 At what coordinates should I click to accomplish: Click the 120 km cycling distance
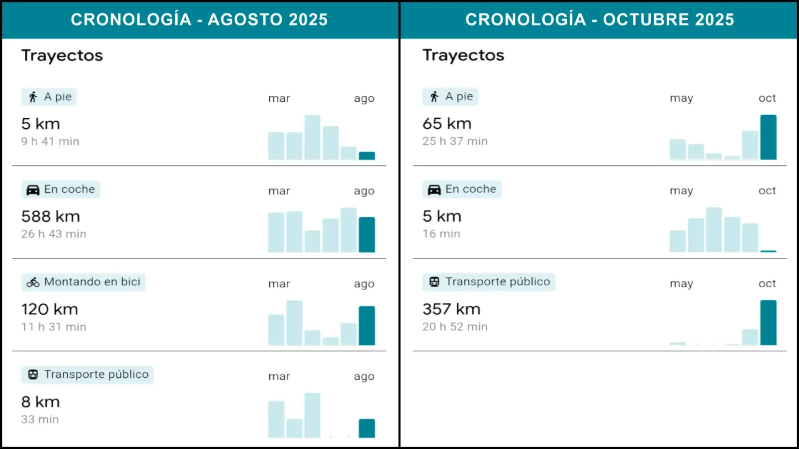[x=49, y=309]
